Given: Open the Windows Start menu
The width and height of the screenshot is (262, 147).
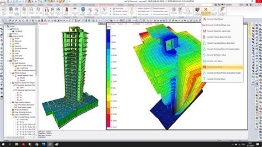Looking at the screenshot, I should tap(3, 144).
